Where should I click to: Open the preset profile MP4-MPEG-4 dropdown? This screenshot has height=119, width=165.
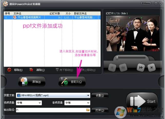pos(88,95)
